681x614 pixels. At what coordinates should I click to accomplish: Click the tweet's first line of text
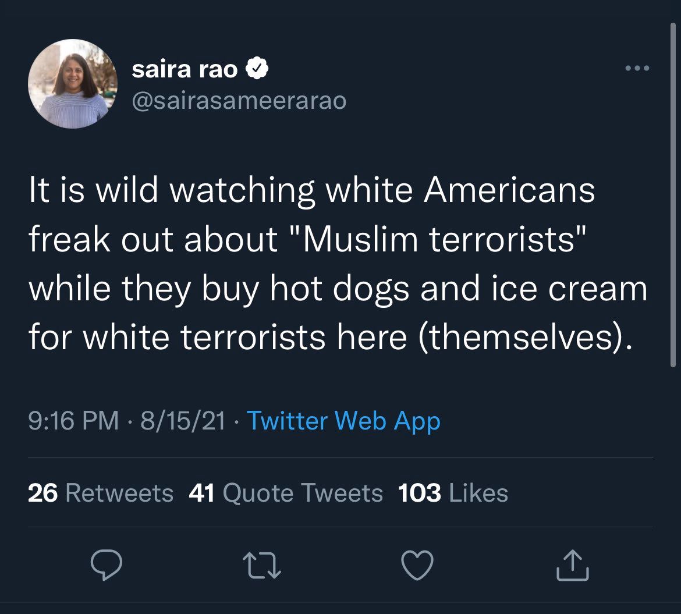click(x=311, y=191)
